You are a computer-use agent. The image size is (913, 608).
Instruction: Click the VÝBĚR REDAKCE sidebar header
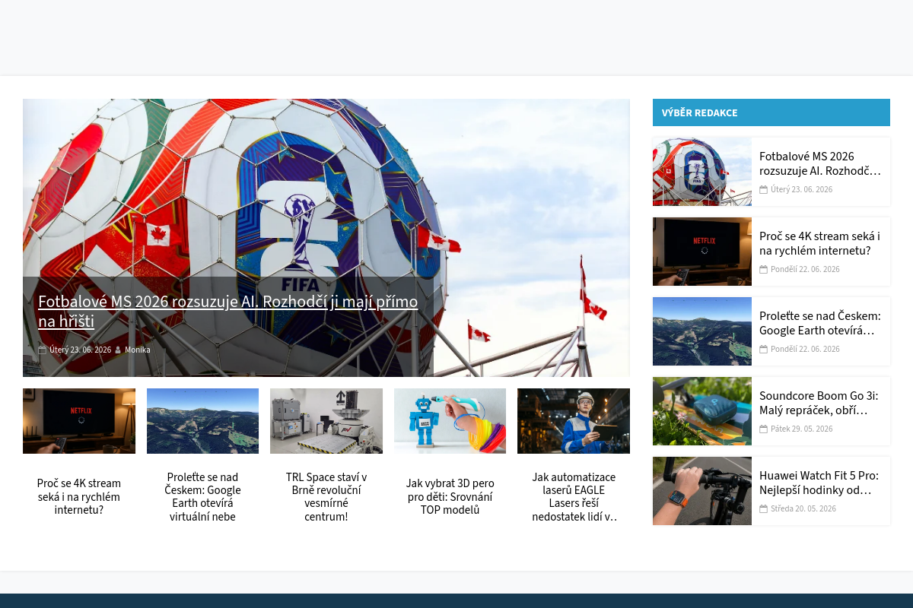point(771,112)
